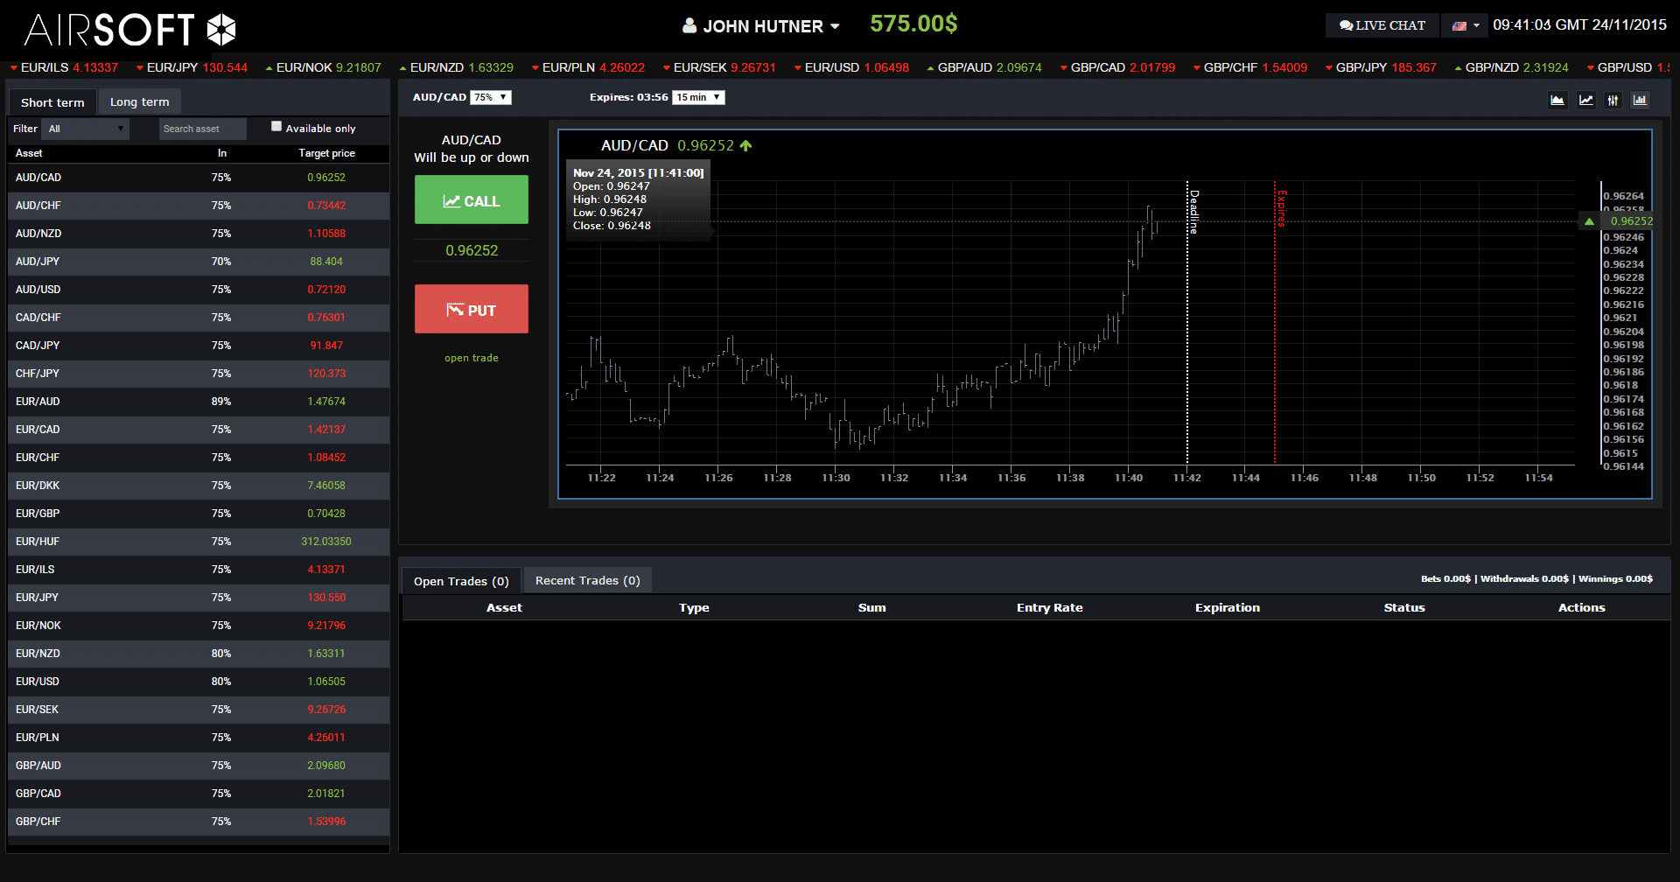Click the US flag language icon

click(x=1459, y=26)
